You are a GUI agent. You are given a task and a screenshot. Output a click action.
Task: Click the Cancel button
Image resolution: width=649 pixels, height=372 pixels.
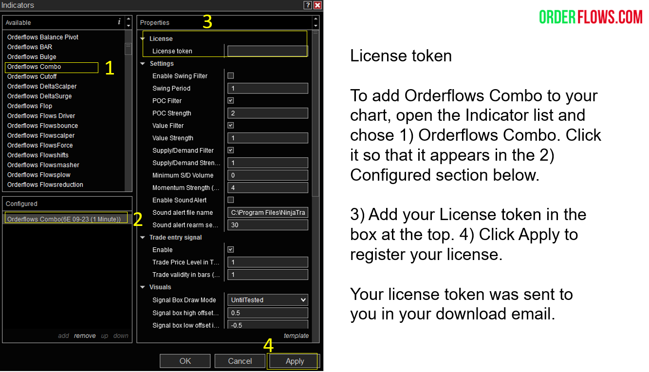click(x=240, y=361)
